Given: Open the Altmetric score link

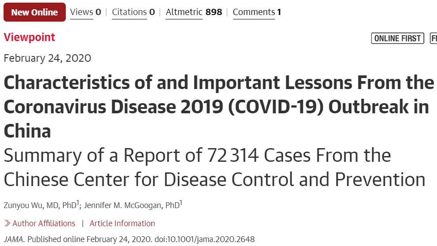Looking at the screenshot, I should [x=194, y=12].
